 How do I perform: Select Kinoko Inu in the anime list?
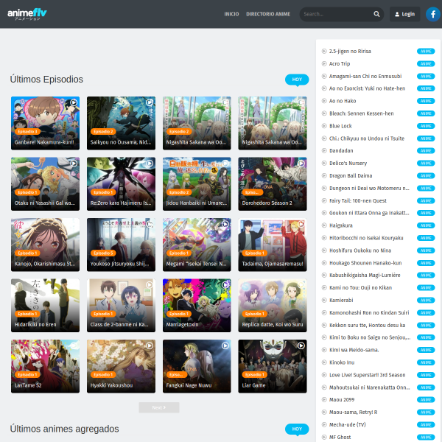click(x=342, y=362)
